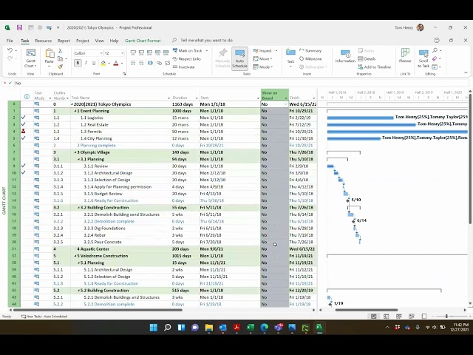Click the feedback smiley face icon
Screen dimensions: 473x355
click(x=437, y=40)
